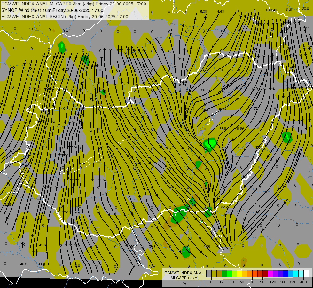Click the 'SYNOP Wind (m/s) 10m' header line
Image resolution: width=313 pixels, height=288 pixels.
click(x=52, y=10)
